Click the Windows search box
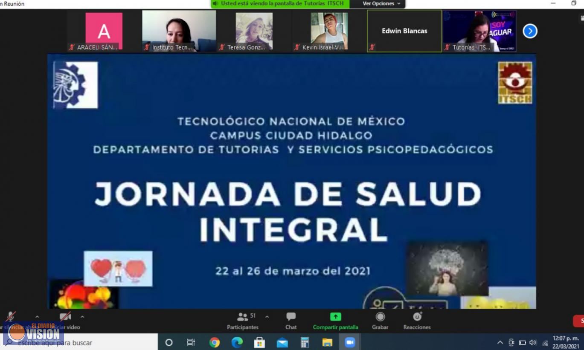This screenshot has width=584, height=350. (79, 342)
